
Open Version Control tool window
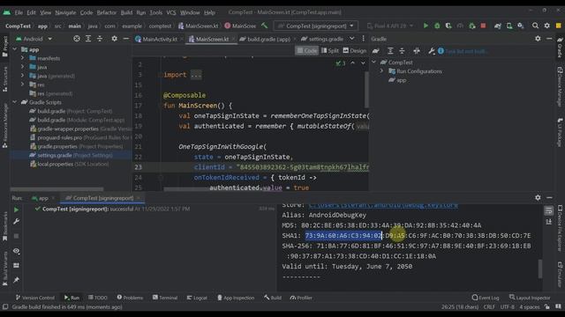35,298
